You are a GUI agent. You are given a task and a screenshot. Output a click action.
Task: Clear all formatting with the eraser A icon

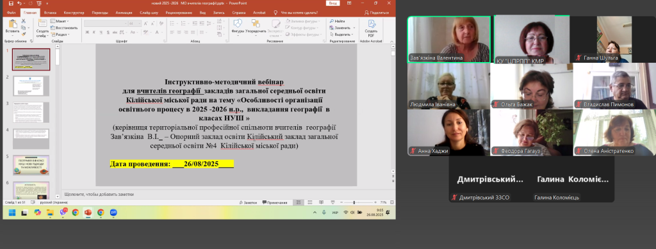coord(161,24)
